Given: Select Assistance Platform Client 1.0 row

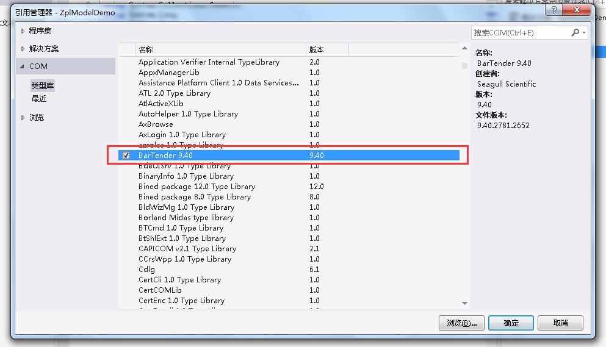Looking at the screenshot, I should (289, 83).
